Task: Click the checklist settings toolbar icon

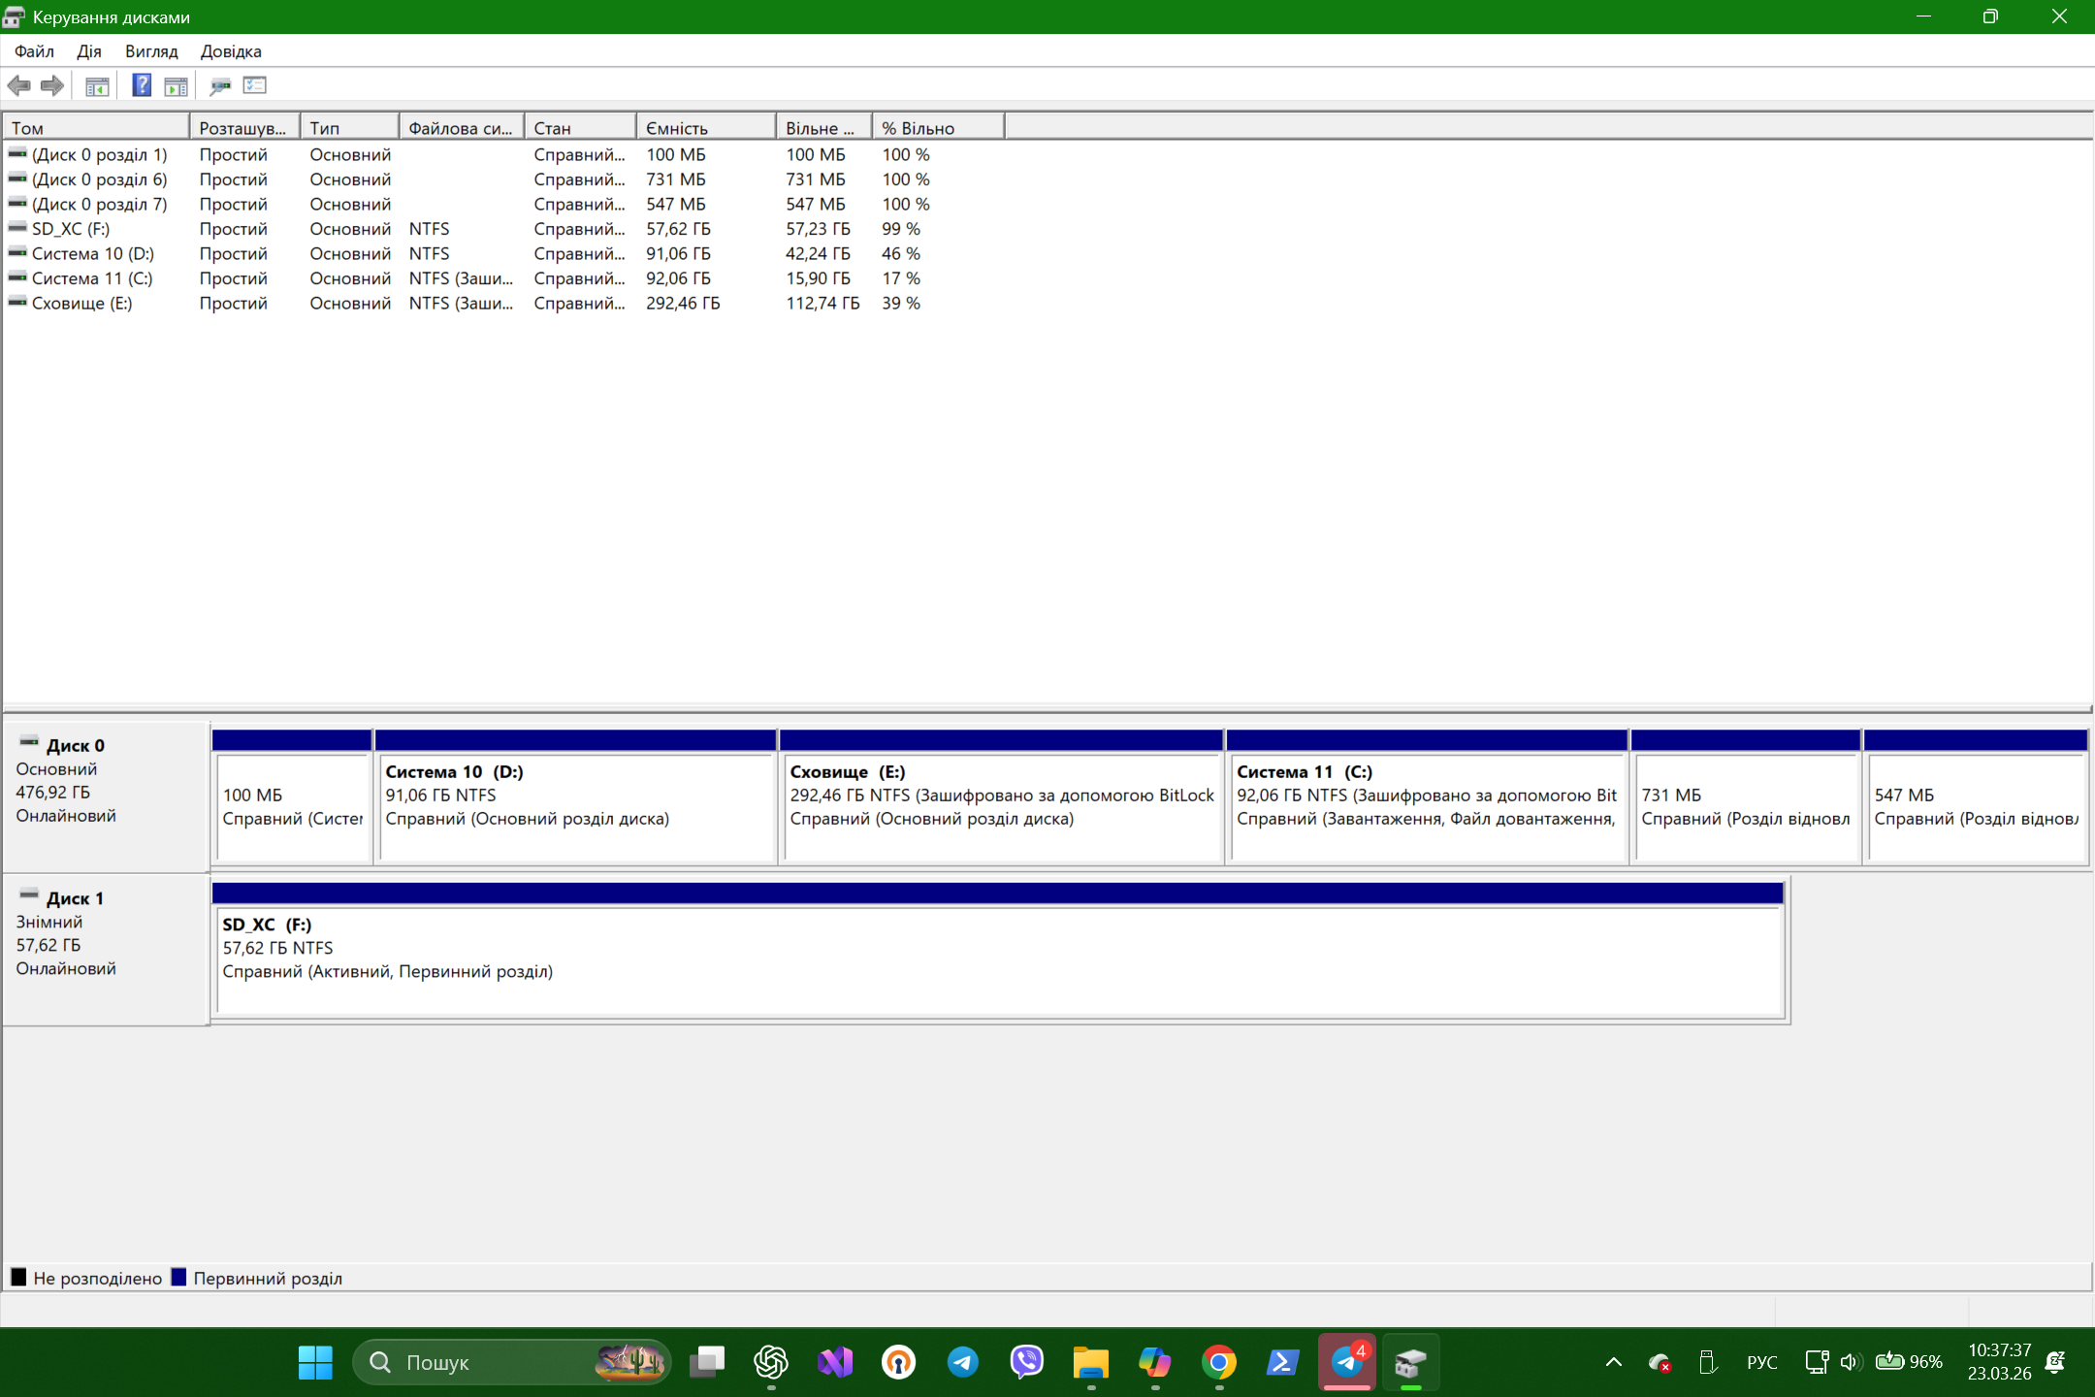Action: (x=255, y=85)
